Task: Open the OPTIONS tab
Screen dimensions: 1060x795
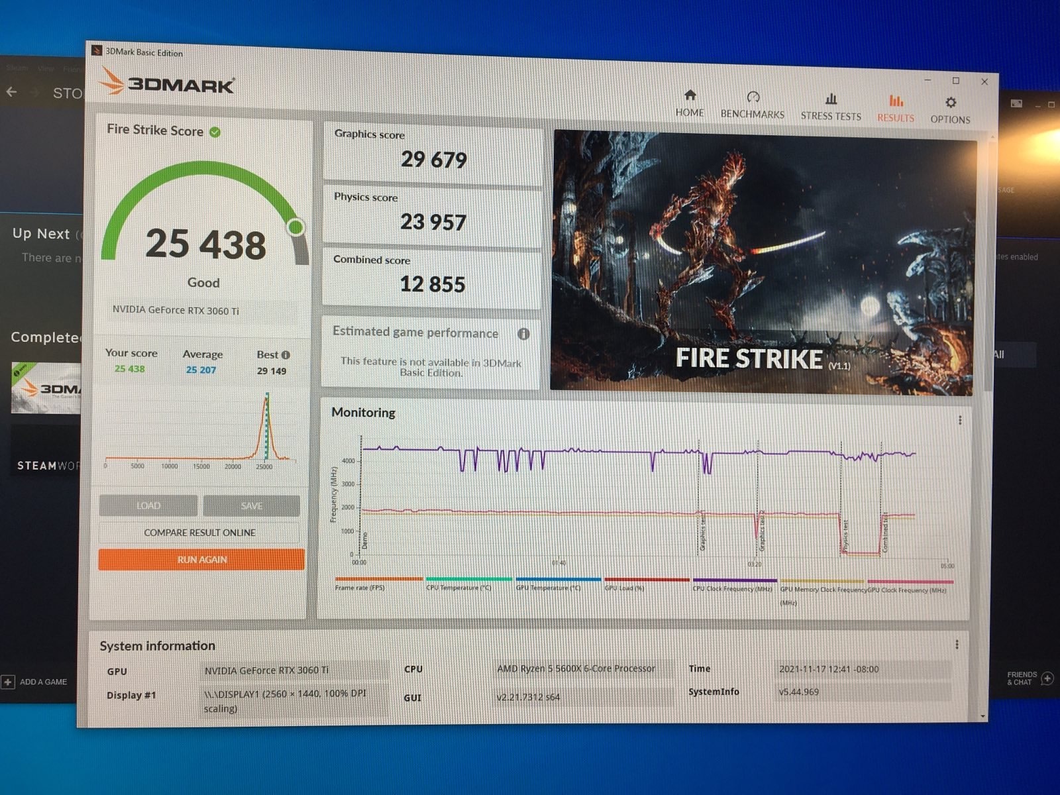Action: point(950,111)
